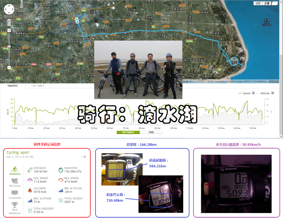Switch graph axis to TIME
Image resolution: width=283 pixels, height=218 pixels.
[151, 132]
